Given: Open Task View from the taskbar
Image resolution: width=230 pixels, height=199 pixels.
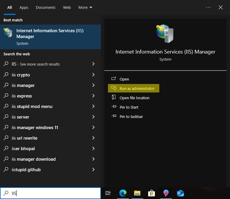Looking at the screenshot, I should (108, 193).
